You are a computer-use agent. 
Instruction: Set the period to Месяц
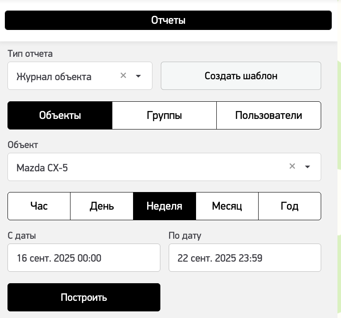coord(227,206)
